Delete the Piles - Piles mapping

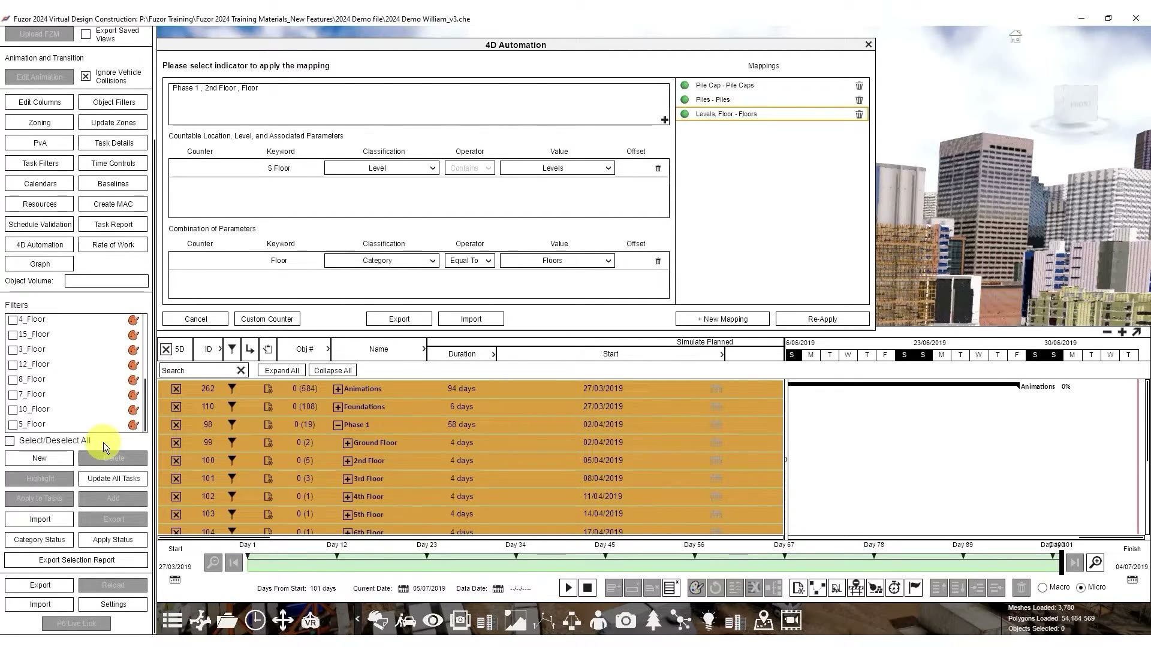pos(859,100)
